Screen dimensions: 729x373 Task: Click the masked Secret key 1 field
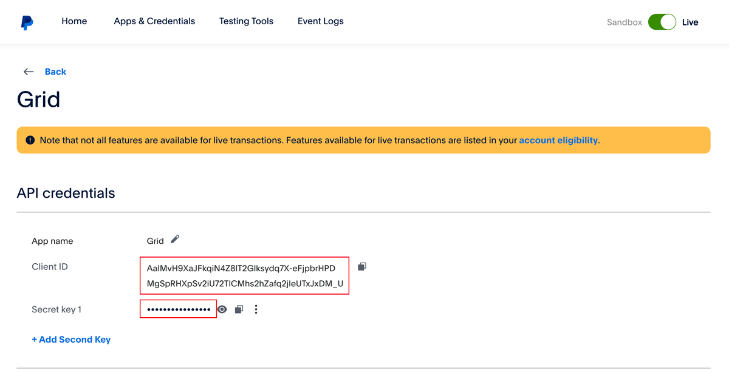pyautogui.click(x=179, y=309)
